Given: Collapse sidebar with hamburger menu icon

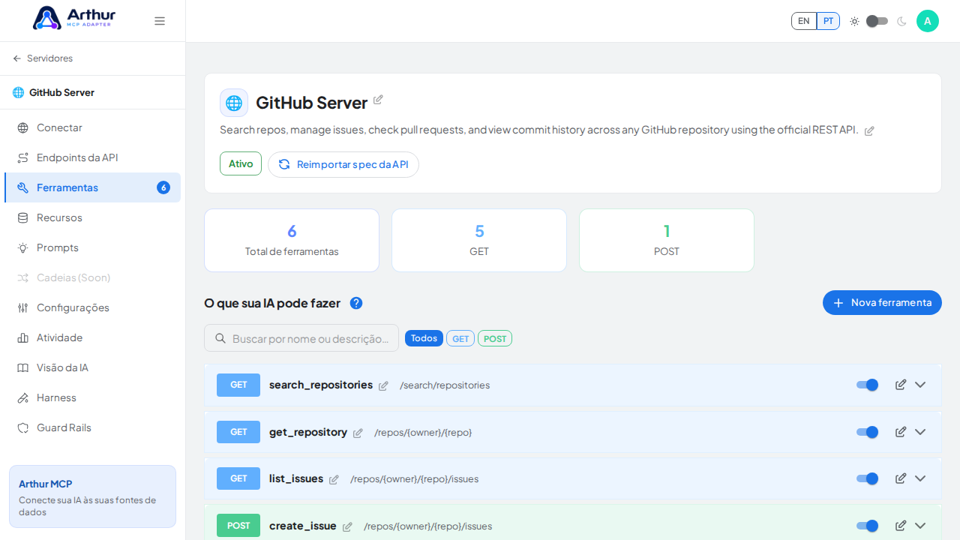Looking at the screenshot, I should [x=160, y=21].
